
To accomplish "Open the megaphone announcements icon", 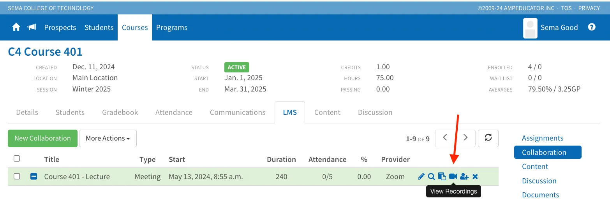I will click(x=32, y=27).
